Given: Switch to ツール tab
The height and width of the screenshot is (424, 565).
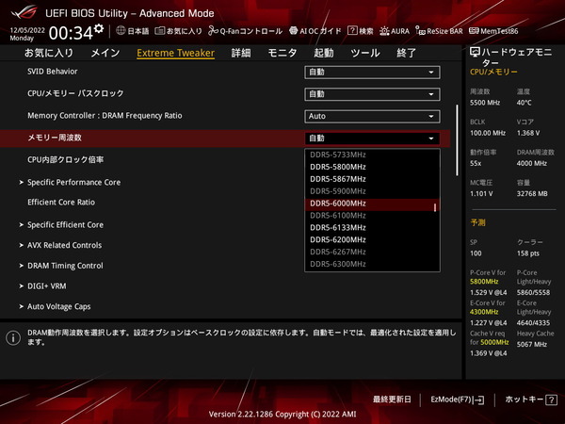Looking at the screenshot, I should (365, 53).
